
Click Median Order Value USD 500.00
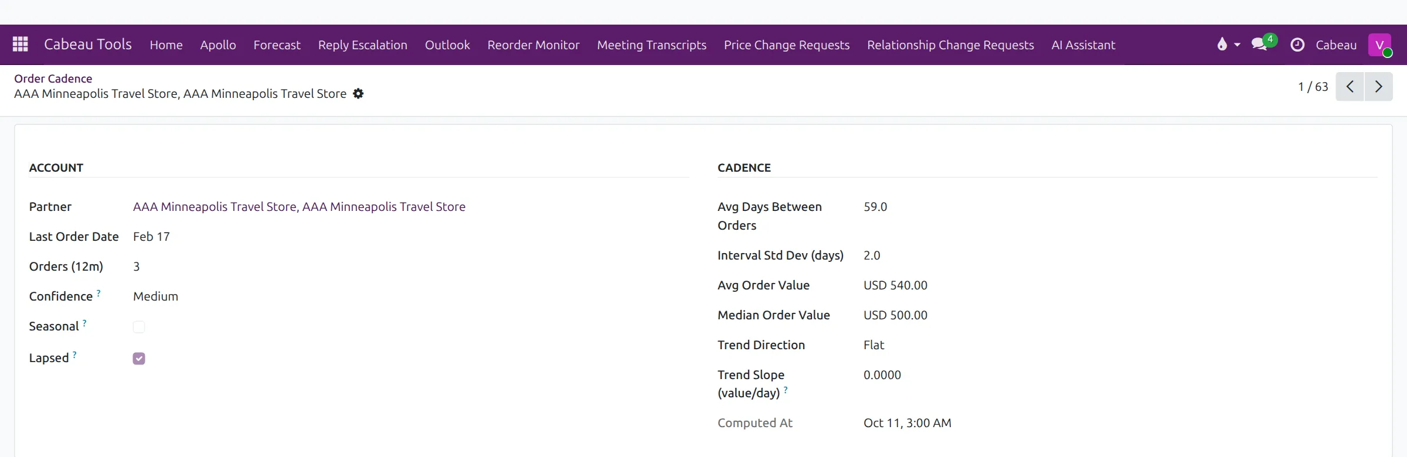tap(895, 315)
